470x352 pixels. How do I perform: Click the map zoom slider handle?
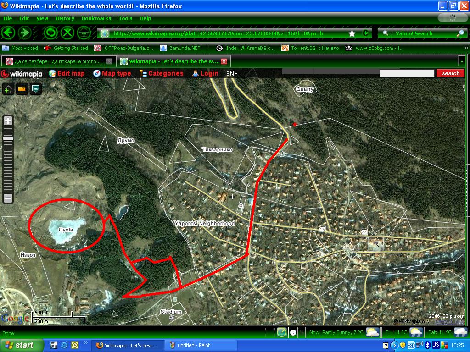8,138
